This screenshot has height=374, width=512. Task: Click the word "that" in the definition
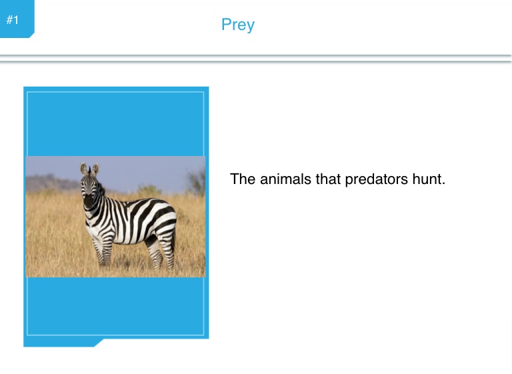(322, 179)
